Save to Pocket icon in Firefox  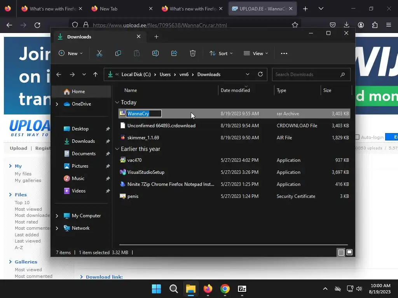[333, 25]
